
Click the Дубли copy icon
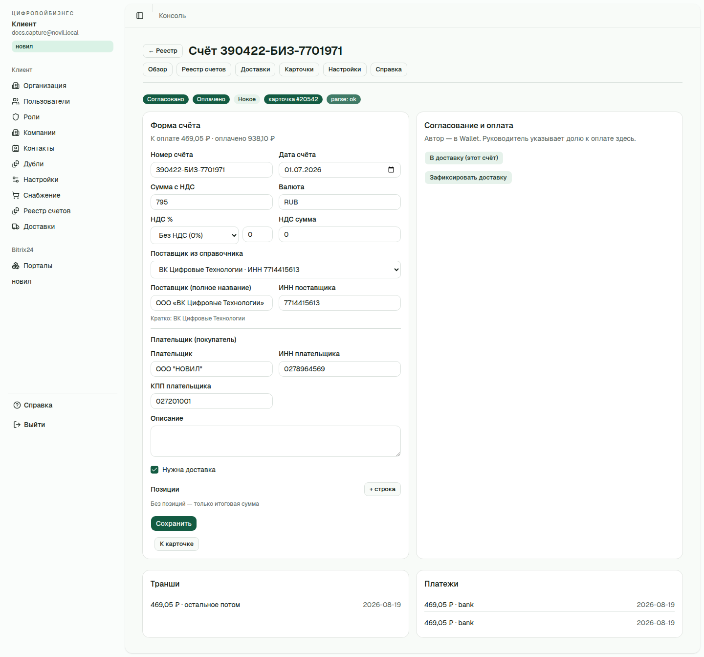(x=16, y=164)
